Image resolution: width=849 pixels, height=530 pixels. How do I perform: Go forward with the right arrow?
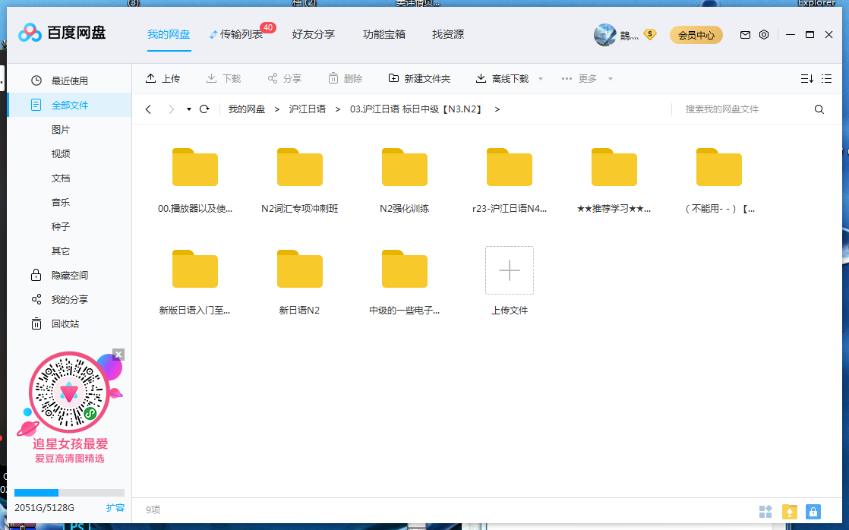coord(171,109)
